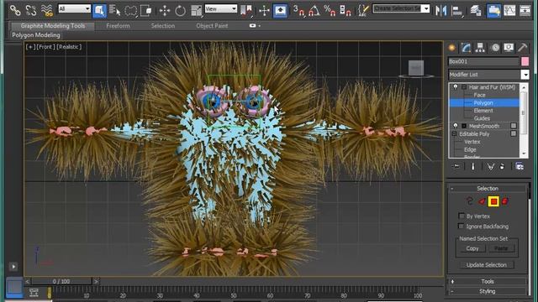Click the Use Pivot Point Center icon
538x302 pixels.
[246, 11]
